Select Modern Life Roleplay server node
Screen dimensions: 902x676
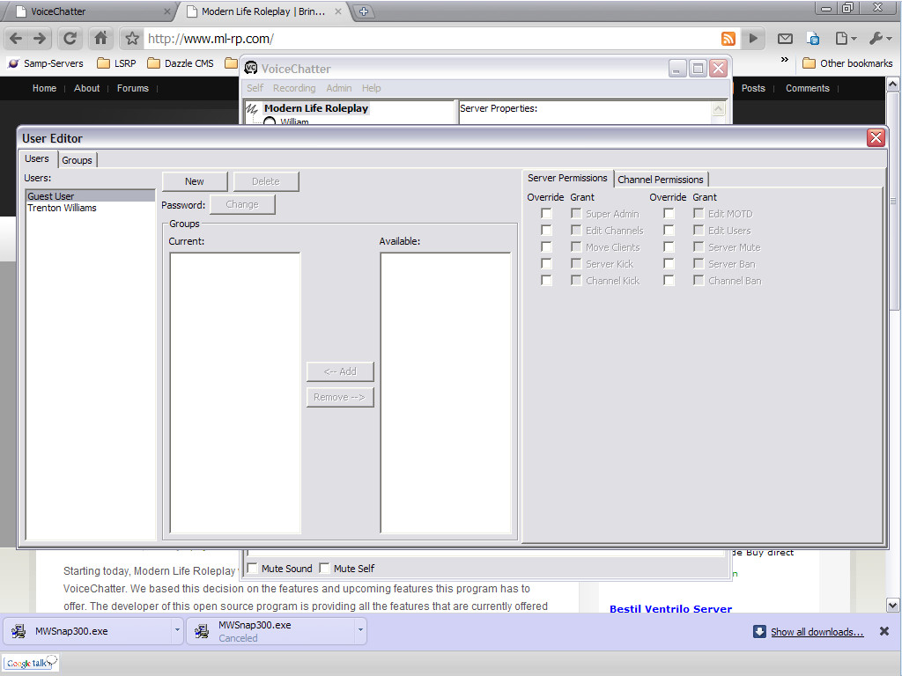click(316, 108)
